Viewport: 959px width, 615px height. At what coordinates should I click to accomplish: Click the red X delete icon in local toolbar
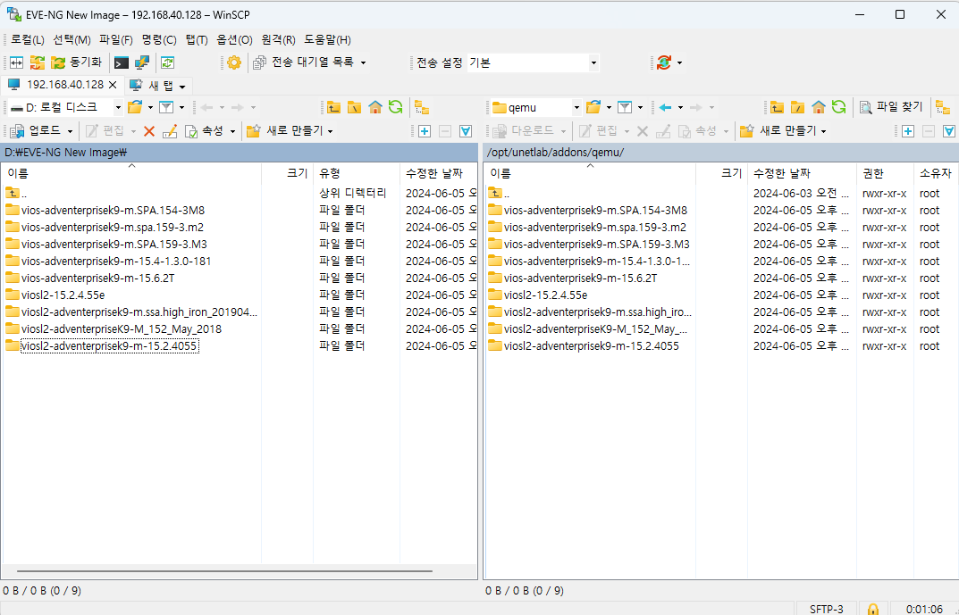148,130
